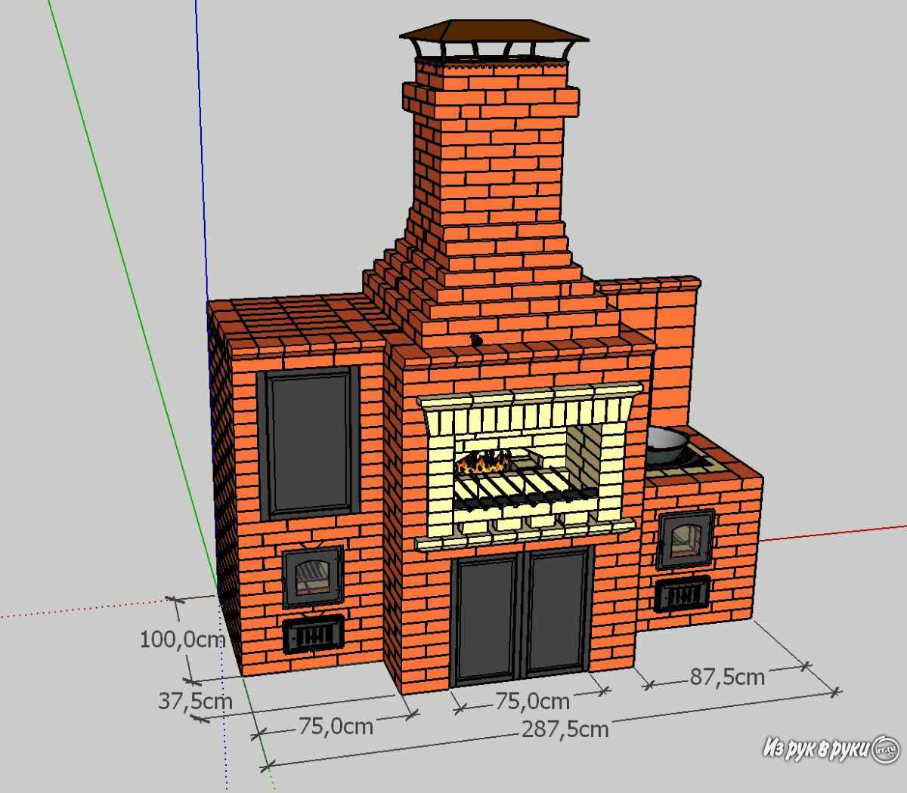Select the left firebox door

tap(313, 577)
